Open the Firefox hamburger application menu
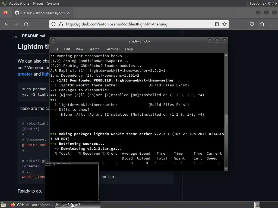The image size is (278, 208). [x=271, y=24]
